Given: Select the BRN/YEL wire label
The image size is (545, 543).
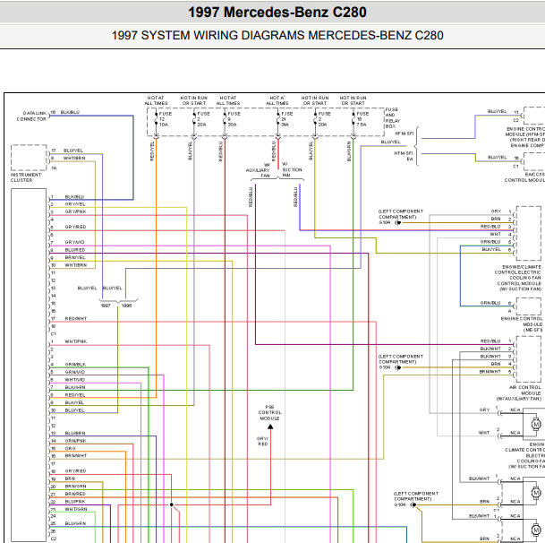Looking at the screenshot, I should coord(75,257).
